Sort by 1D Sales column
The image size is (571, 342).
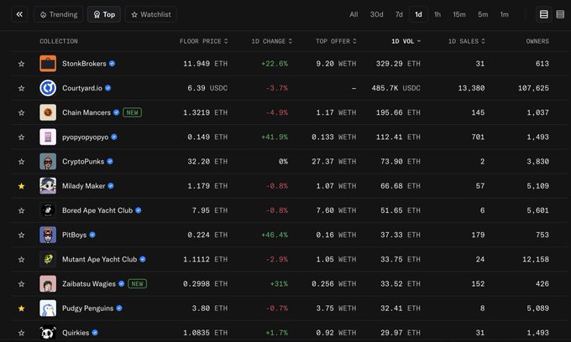click(x=467, y=41)
